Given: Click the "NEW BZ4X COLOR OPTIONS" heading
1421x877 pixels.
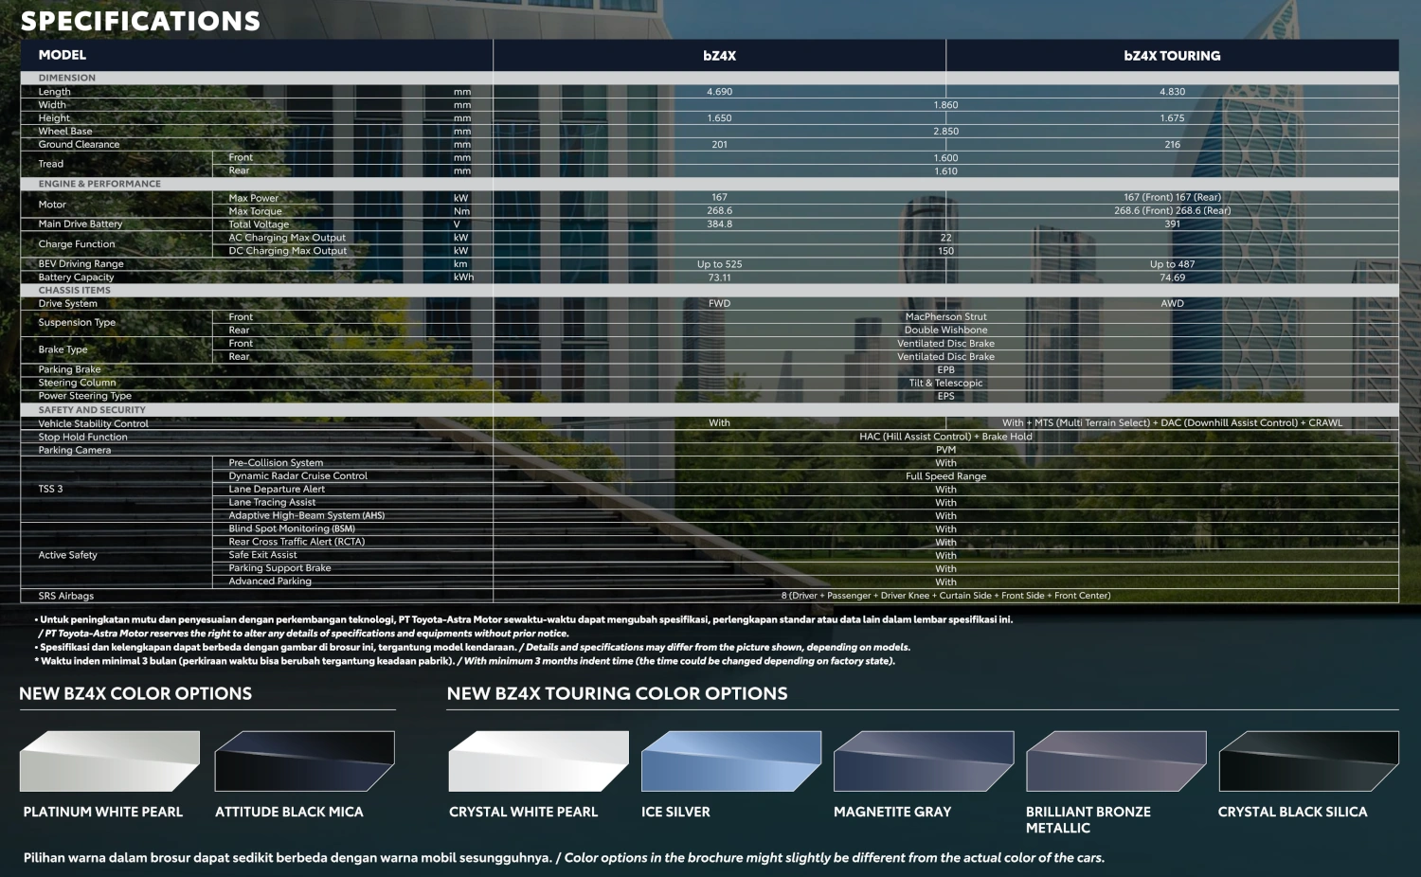Looking at the screenshot, I should 135,693.
